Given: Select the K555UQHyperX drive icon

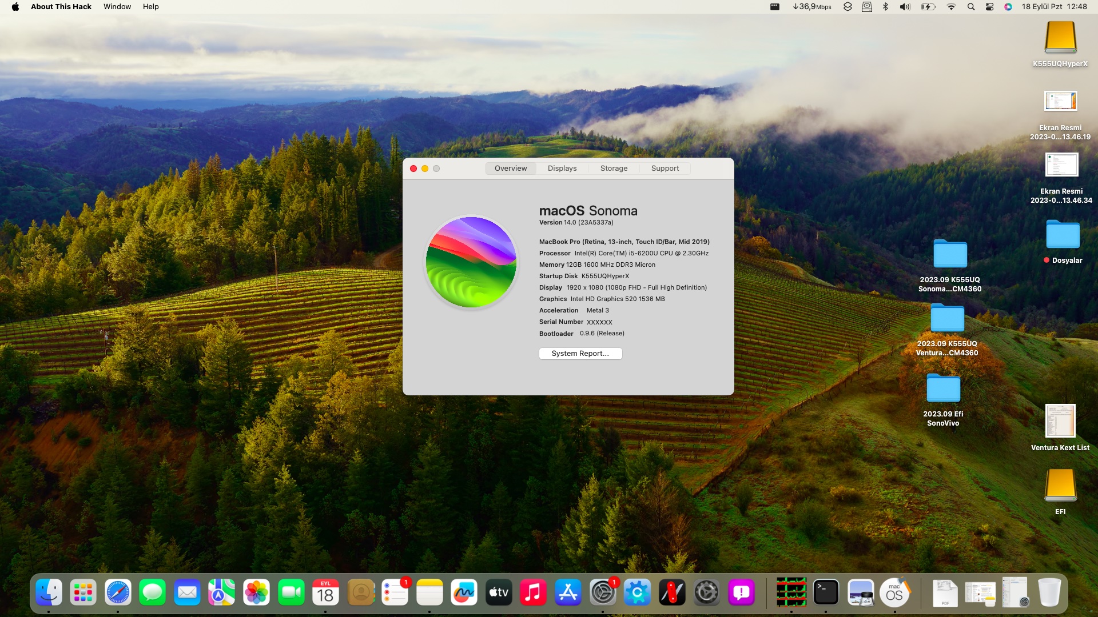Looking at the screenshot, I should [x=1060, y=38].
